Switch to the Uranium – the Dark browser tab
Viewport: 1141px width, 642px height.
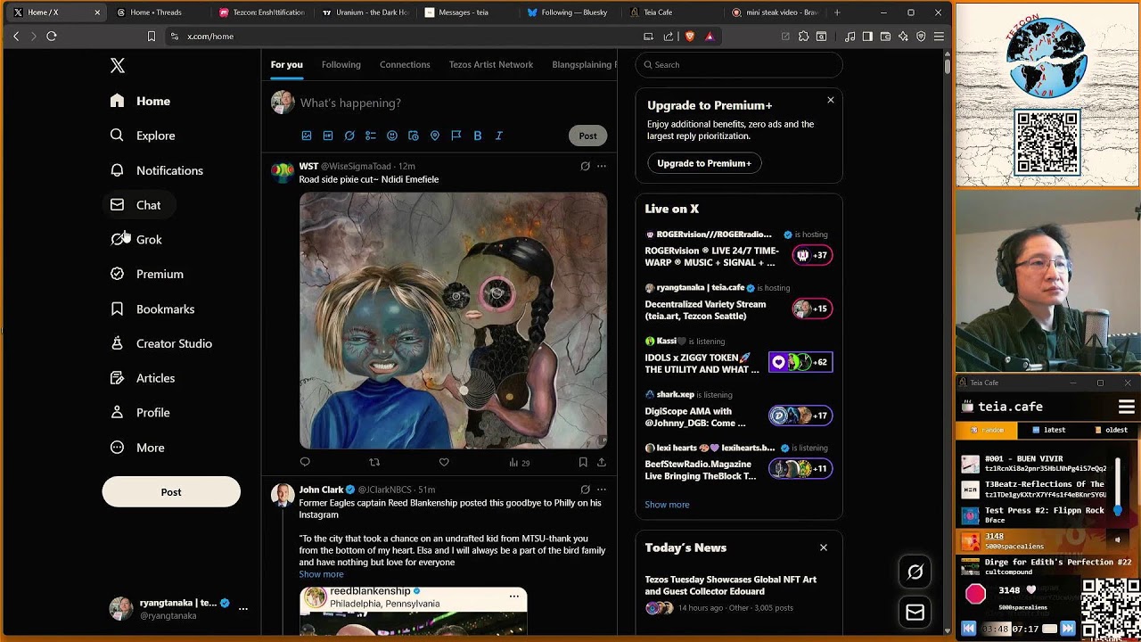pyautogui.click(x=365, y=12)
